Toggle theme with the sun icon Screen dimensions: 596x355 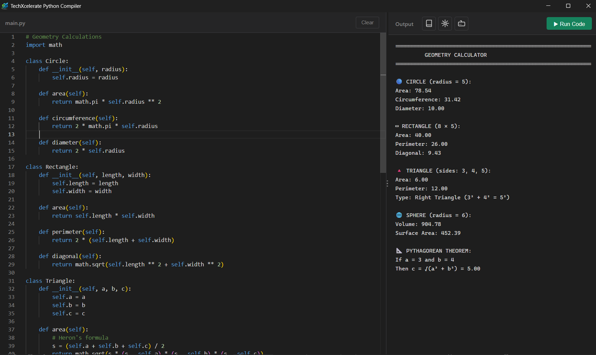pyautogui.click(x=445, y=24)
